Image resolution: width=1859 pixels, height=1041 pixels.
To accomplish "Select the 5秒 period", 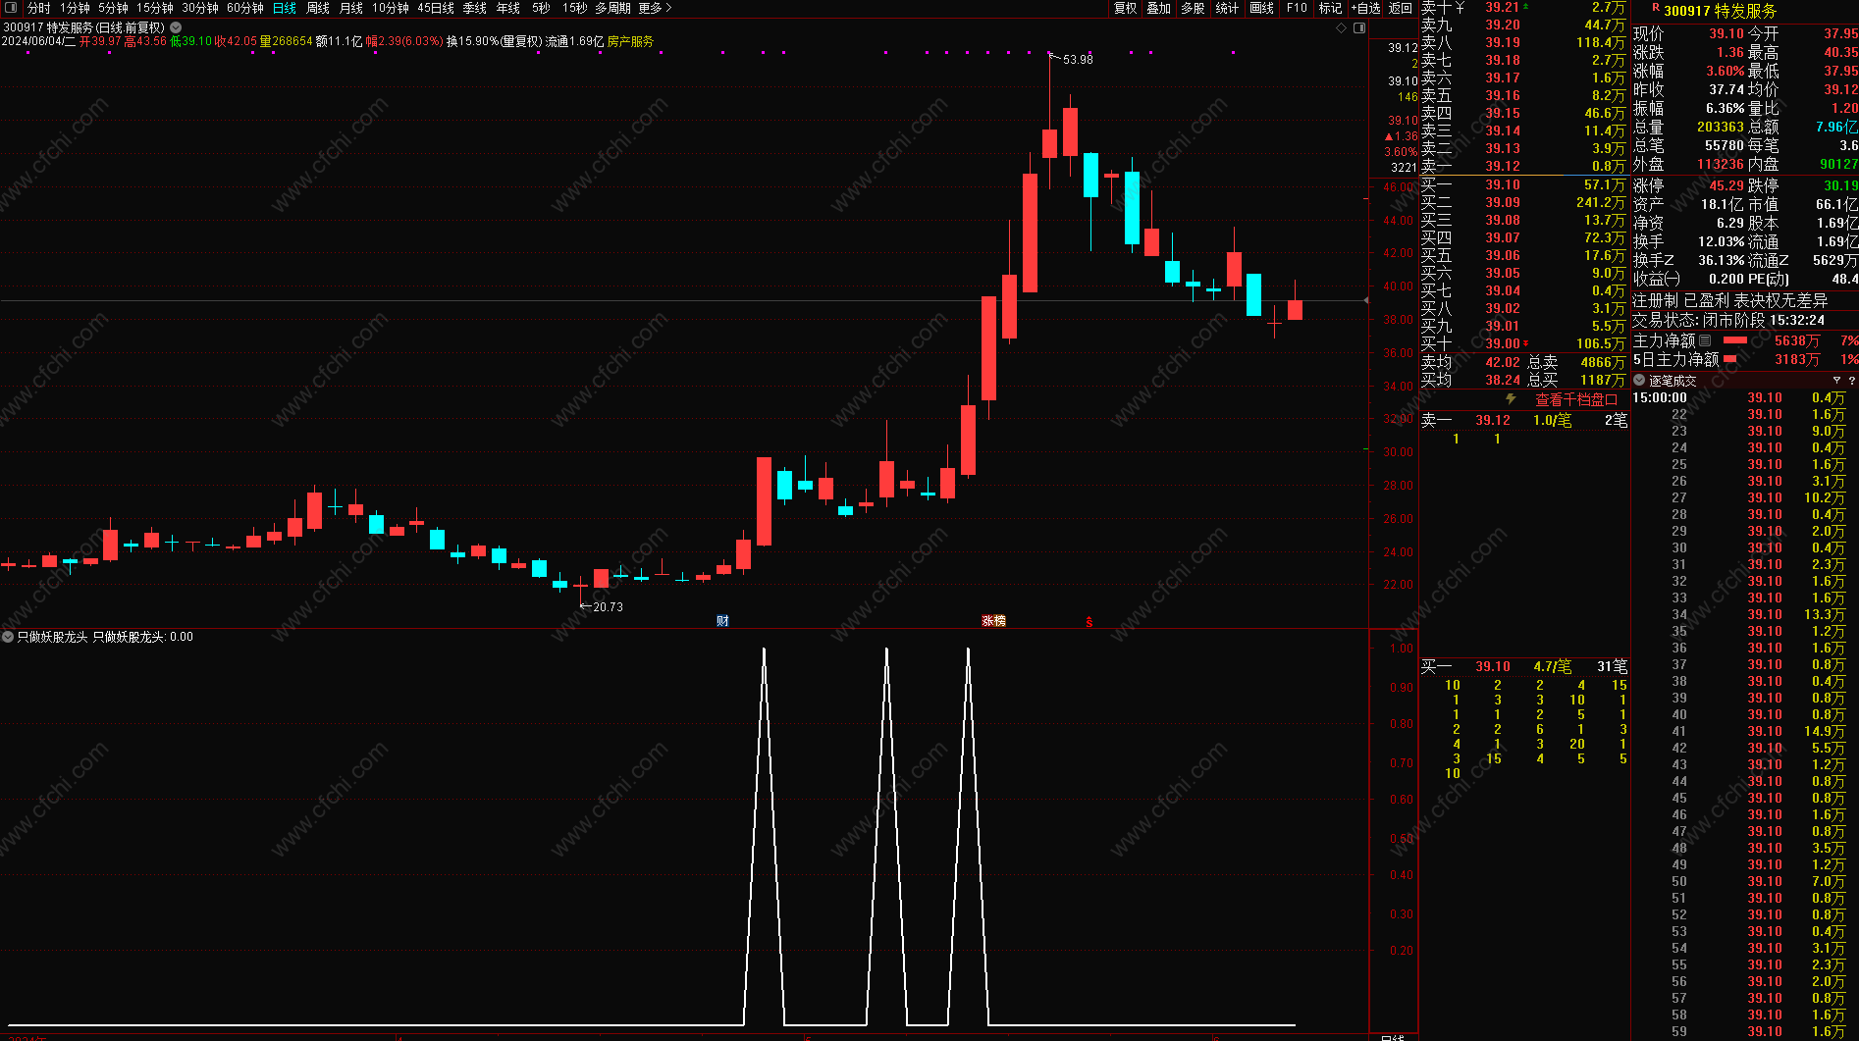I will (541, 8).
